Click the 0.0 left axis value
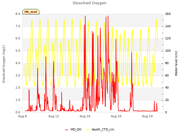 point(18,112)
